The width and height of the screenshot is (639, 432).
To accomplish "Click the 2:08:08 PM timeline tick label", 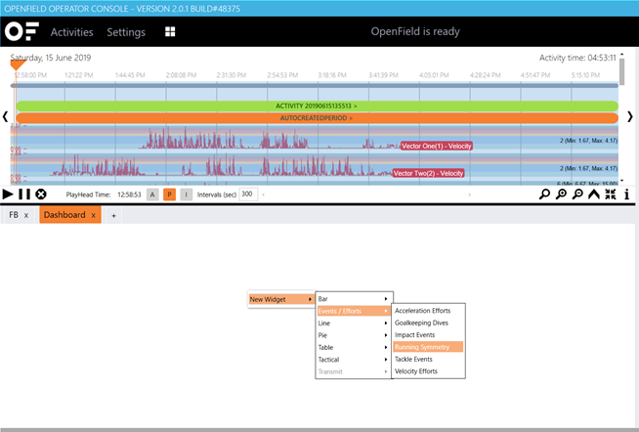I will click(x=181, y=75).
